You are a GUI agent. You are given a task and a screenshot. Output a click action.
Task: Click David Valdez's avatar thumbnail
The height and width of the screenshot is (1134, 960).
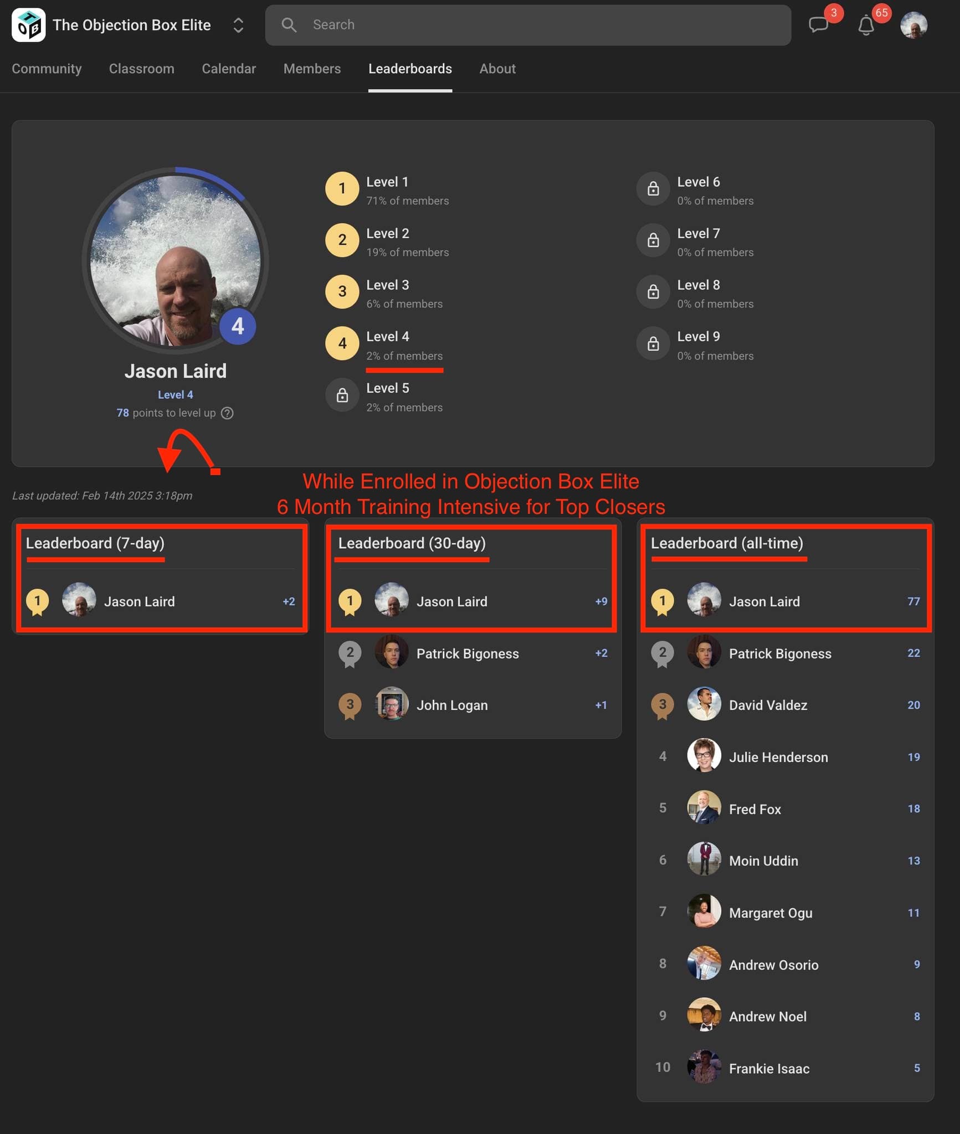click(704, 705)
